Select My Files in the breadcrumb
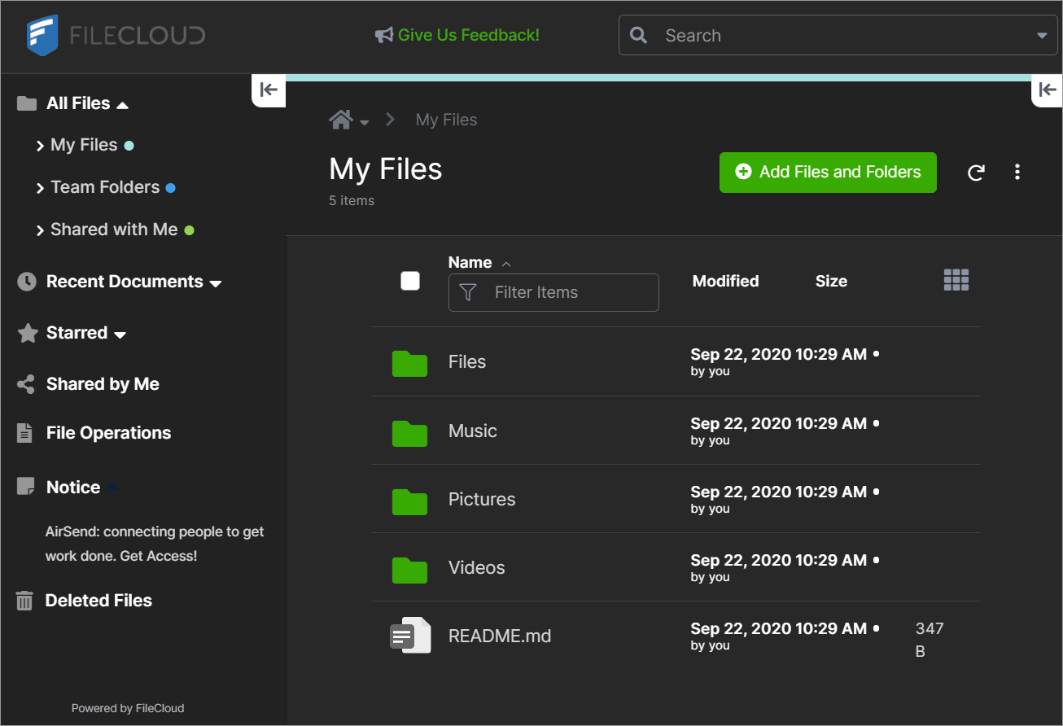Viewport: 1063px width, 726px height. [446, 119]
